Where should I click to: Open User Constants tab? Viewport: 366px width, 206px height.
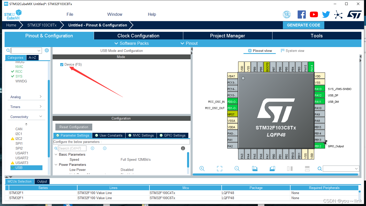tap(108, 135)
